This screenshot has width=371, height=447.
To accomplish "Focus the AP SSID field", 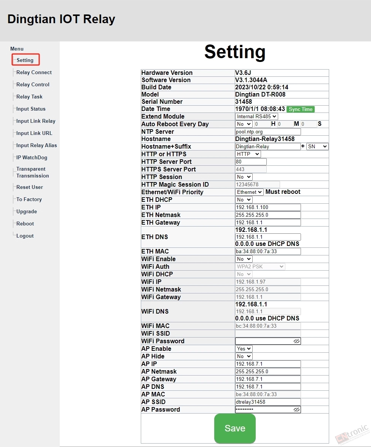I will [x=268, y=402].
